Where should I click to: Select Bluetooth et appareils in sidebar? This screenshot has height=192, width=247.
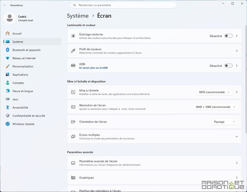(x=32, y=50)
